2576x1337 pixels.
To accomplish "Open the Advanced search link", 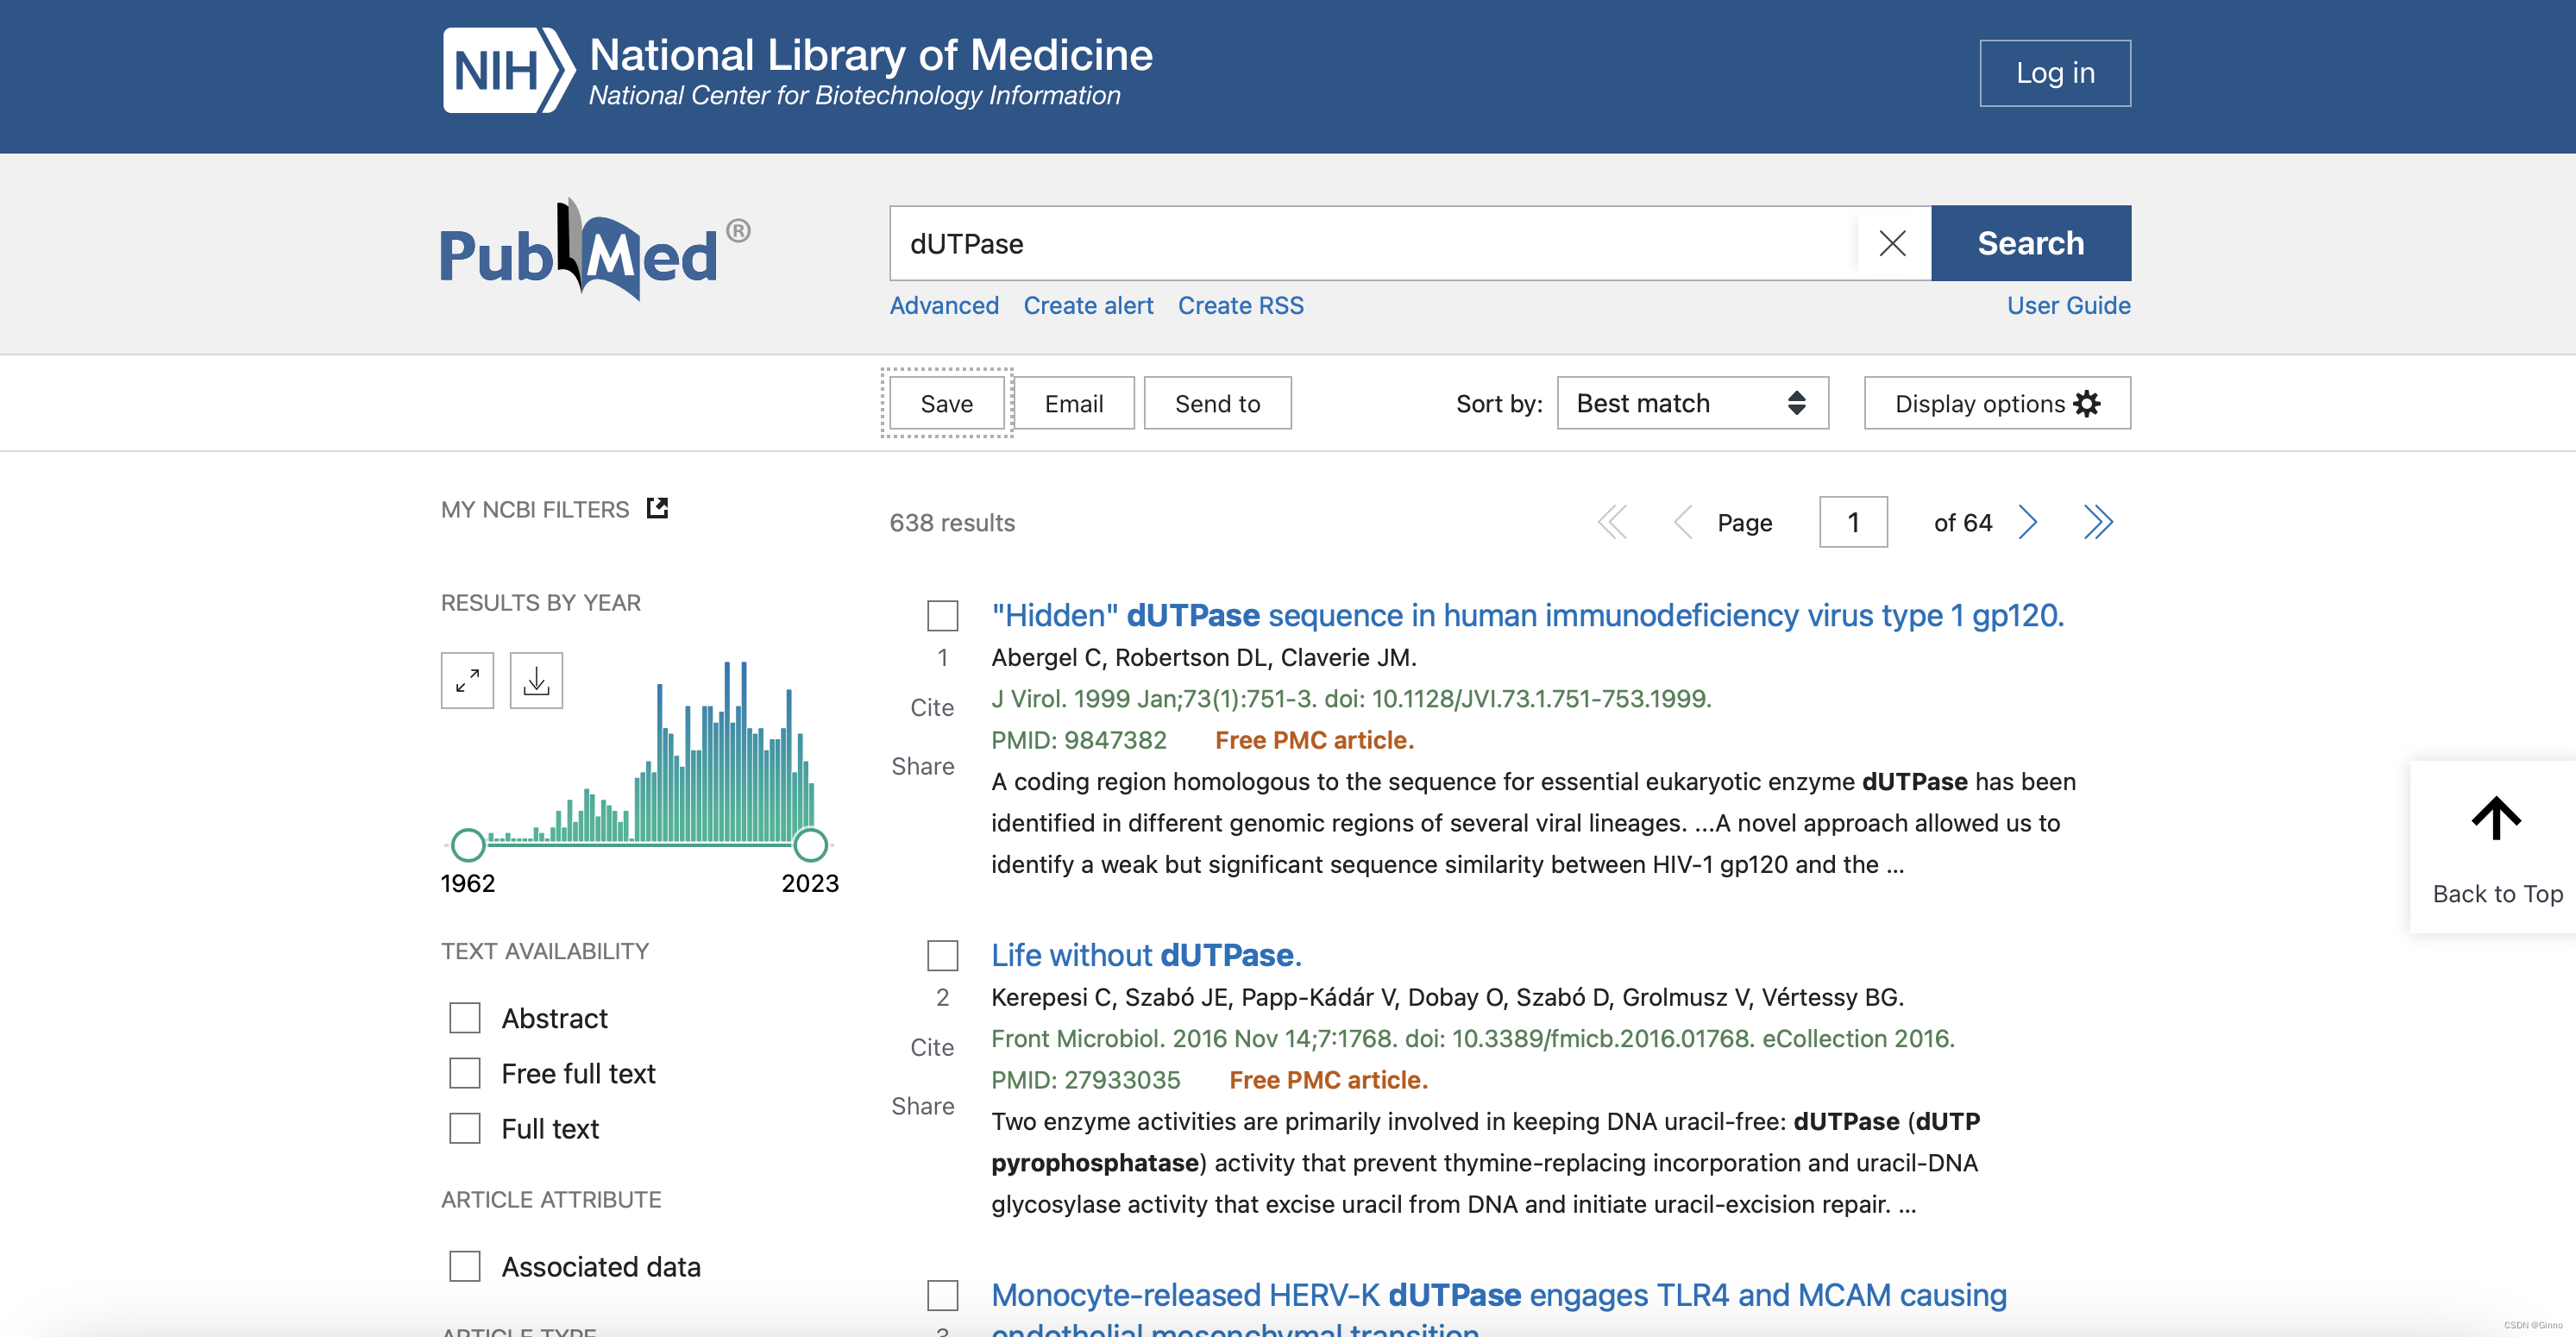I will point(944,305).
